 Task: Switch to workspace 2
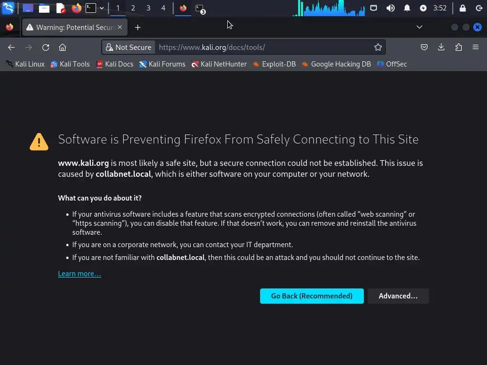pos(133,8)
